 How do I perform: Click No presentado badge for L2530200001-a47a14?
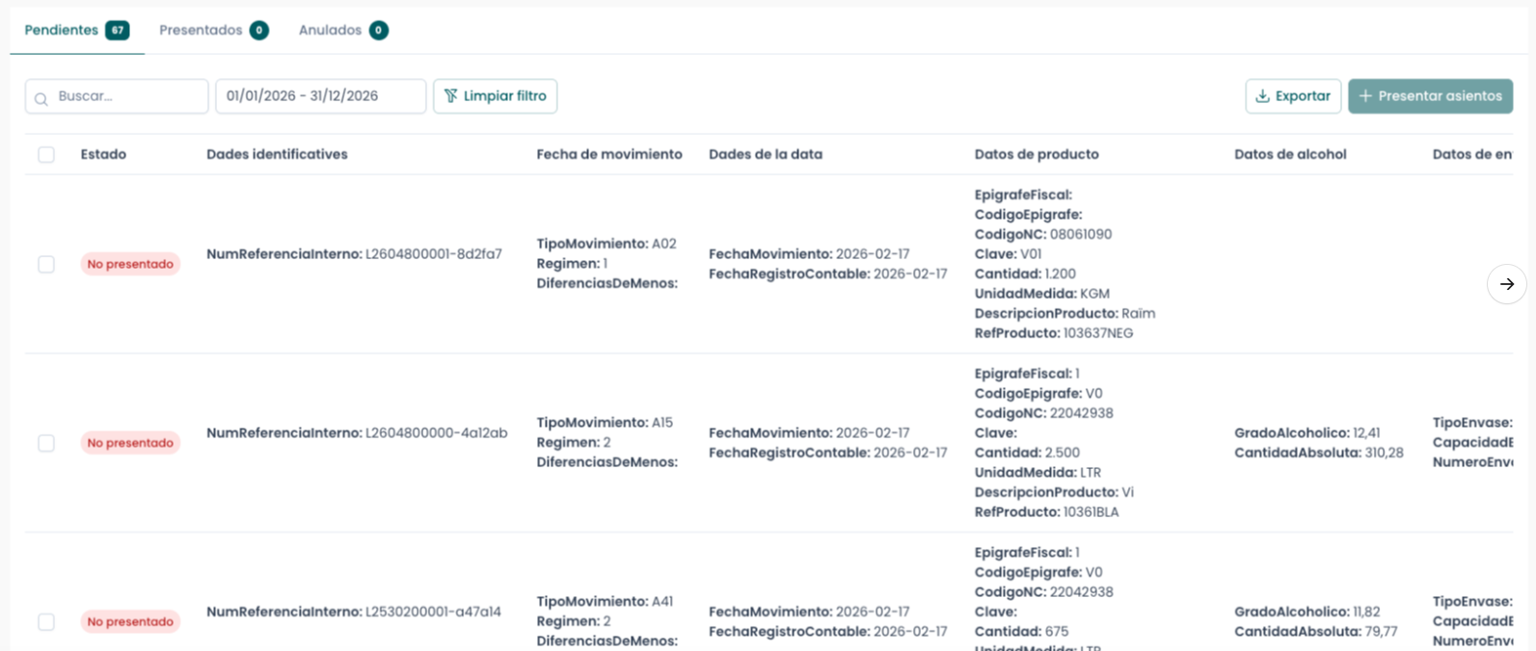130,622
